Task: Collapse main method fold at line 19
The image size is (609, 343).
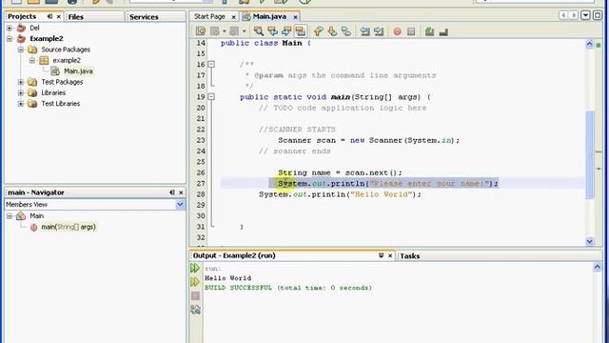Action: tap(211, 97)
